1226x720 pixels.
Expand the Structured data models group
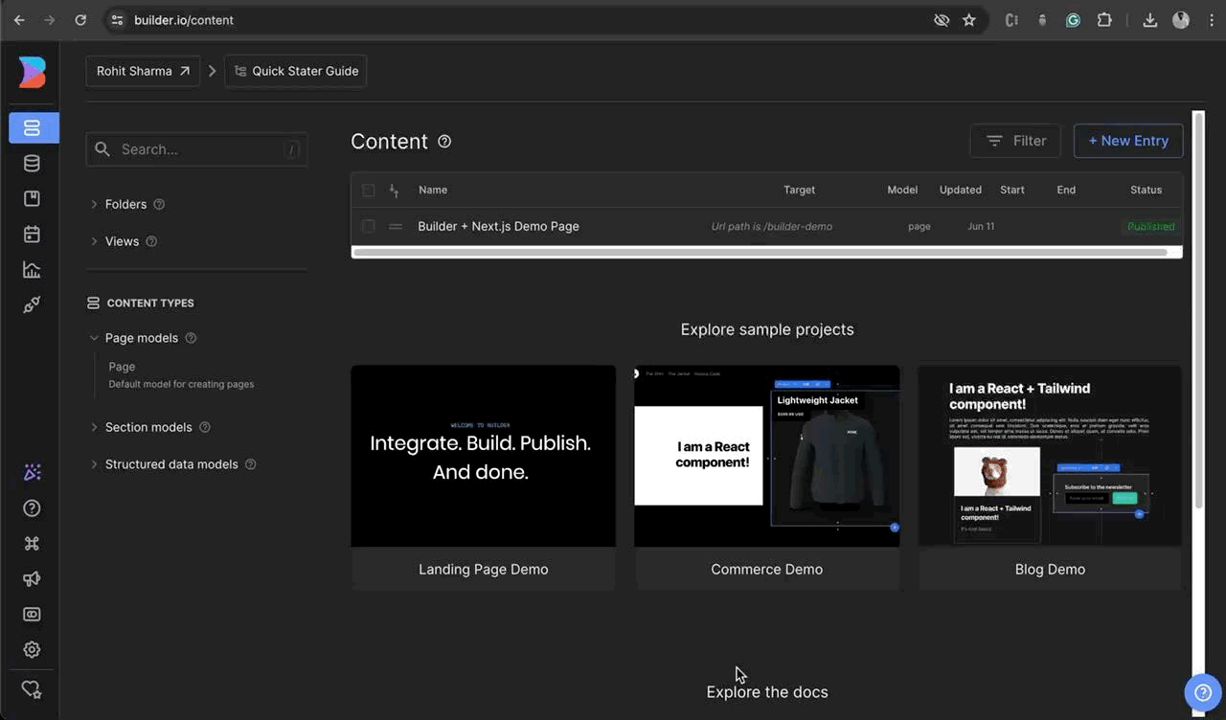coord(94,464)
